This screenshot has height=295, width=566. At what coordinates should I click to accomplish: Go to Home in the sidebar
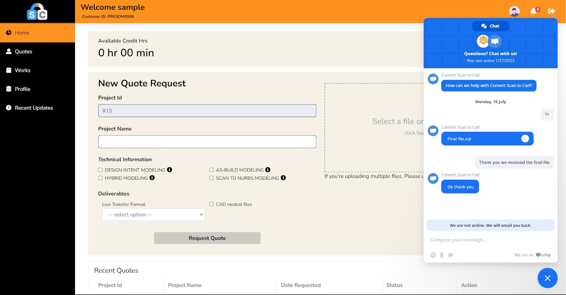click(x=37, y=33)
